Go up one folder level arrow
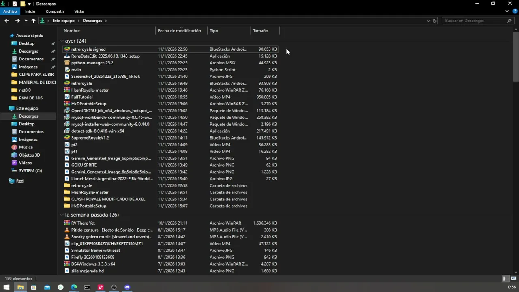519x292 pixels. click(x=34, y=21)
